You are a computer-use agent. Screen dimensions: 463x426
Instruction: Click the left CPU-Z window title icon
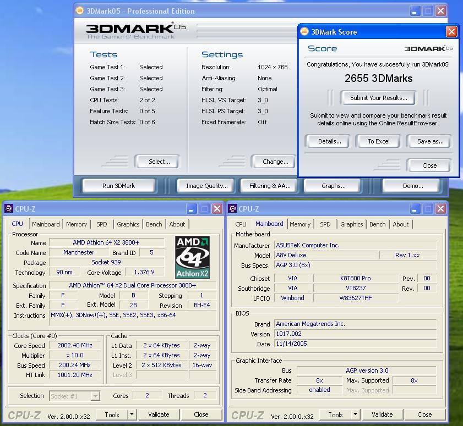click(9, 209)
